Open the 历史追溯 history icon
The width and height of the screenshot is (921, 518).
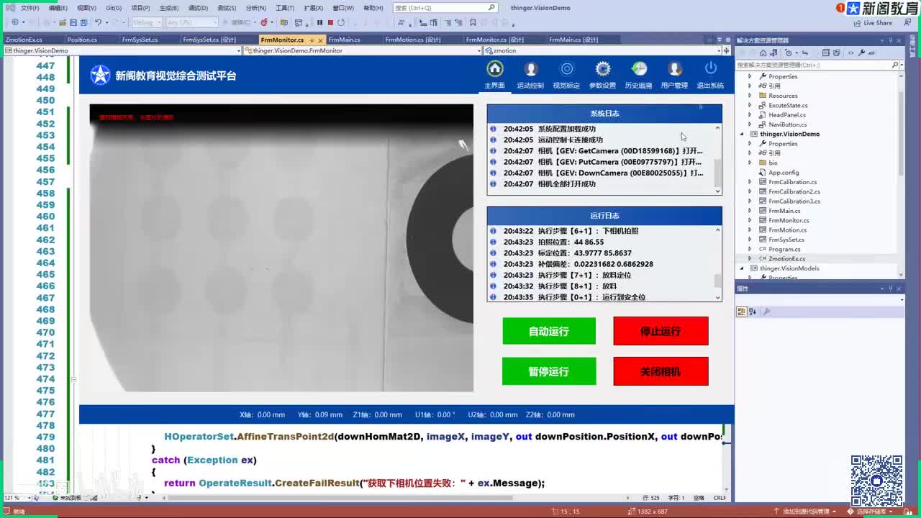click(x=639, y=69)
